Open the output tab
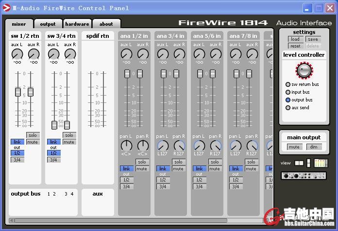338x231 pixels. click(x=48, y=24)
